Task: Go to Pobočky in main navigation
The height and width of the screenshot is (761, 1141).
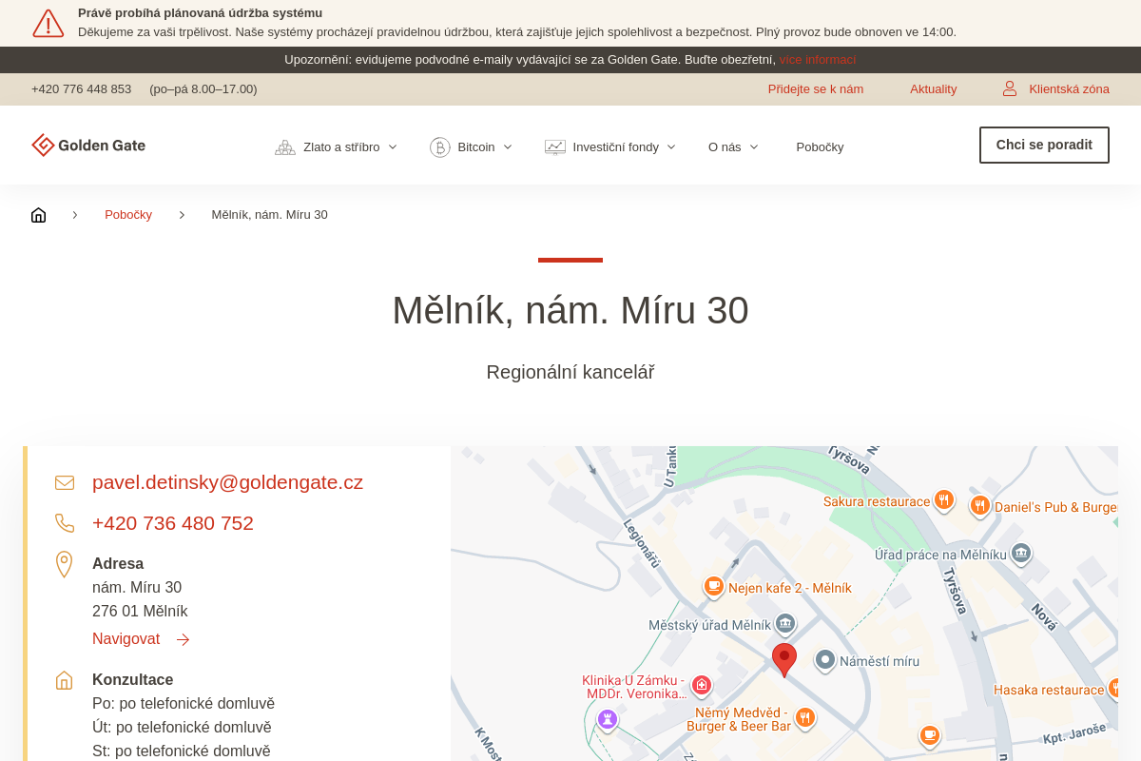Action: tap(820, 147)
